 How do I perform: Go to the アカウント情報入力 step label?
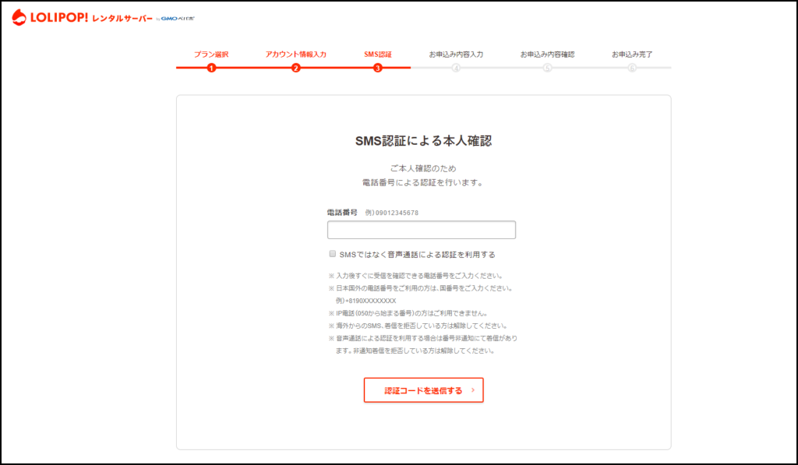295,55
